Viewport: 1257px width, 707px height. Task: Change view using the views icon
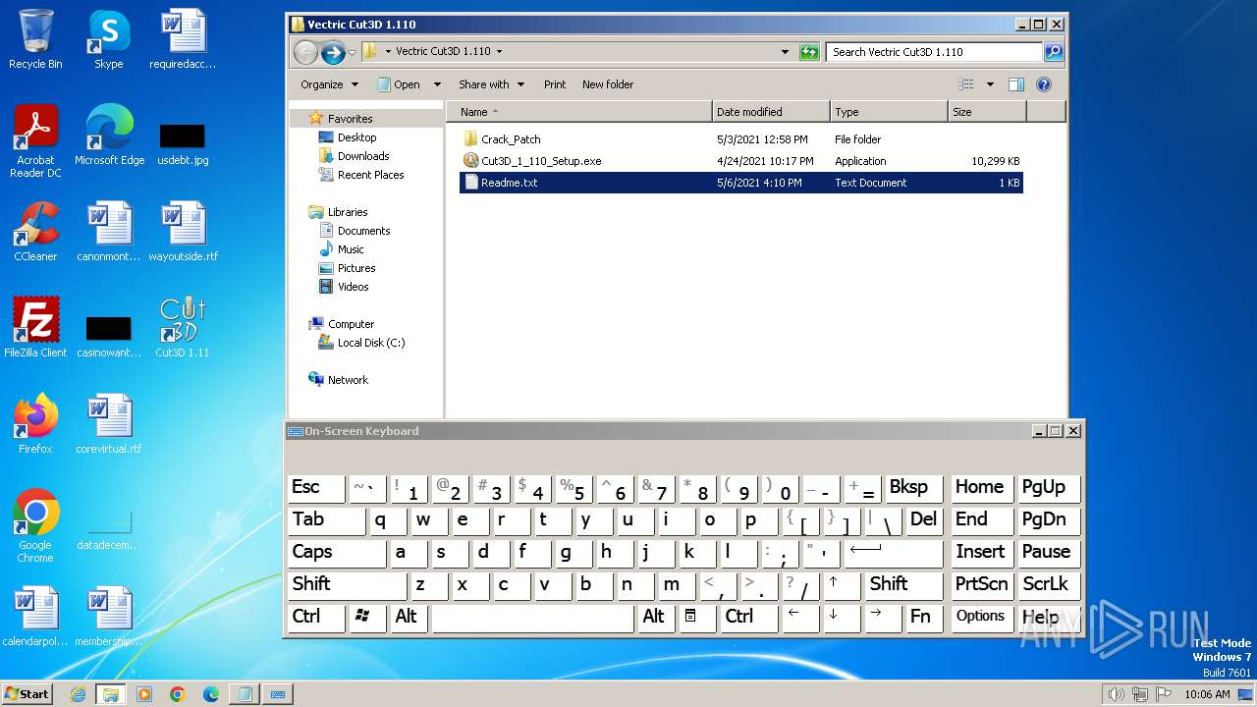[x=966, y=84]
